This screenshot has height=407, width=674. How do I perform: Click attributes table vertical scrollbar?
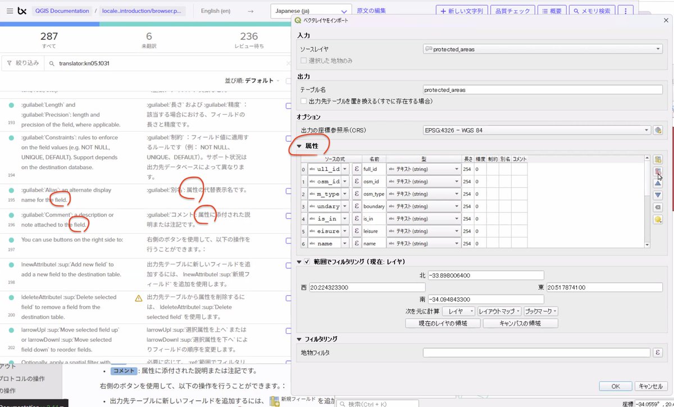pyautogui.click(x=647, y=201)
